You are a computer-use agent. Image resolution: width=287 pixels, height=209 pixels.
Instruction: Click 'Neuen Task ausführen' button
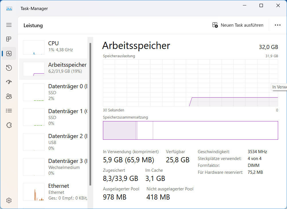238,25
